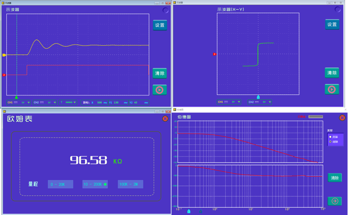Click 设置 settings button in oscilloscope window
The width and height of the screenshot is (348, 215).
(x=160, y=25)
